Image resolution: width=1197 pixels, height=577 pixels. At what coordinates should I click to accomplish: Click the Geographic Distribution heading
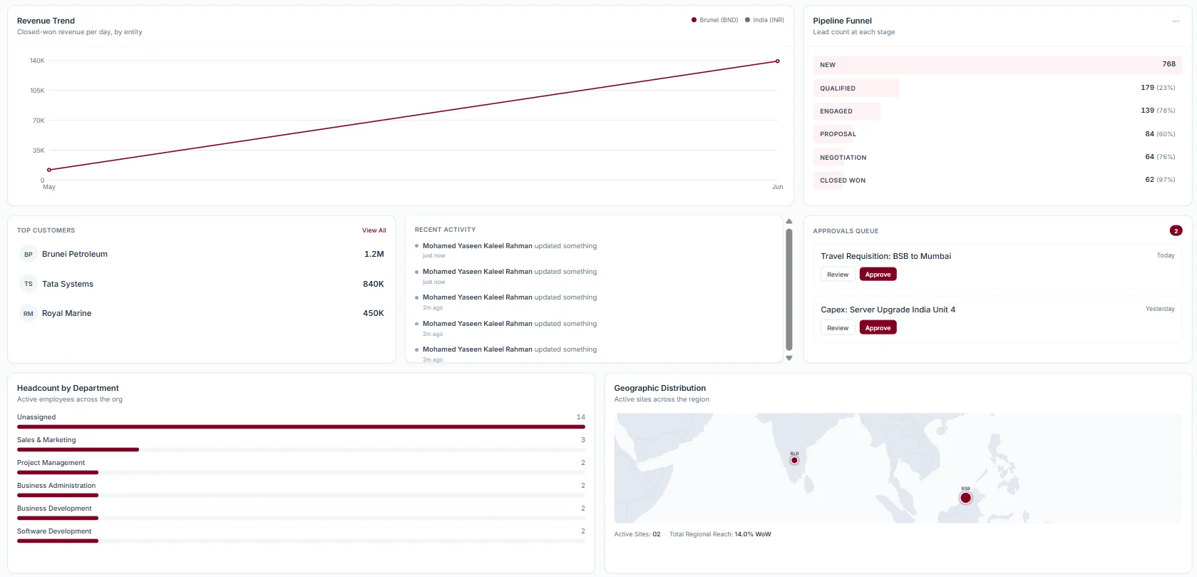[x=660, y=388]
